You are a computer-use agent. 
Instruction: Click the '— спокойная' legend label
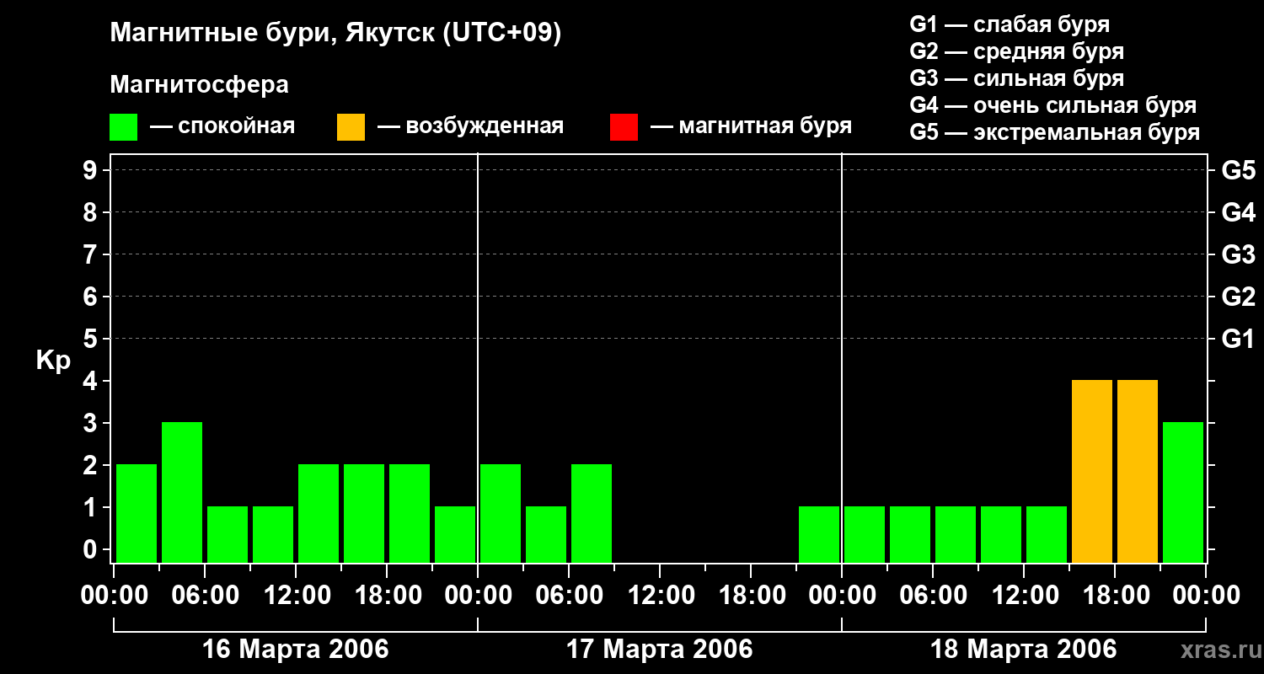222,127
